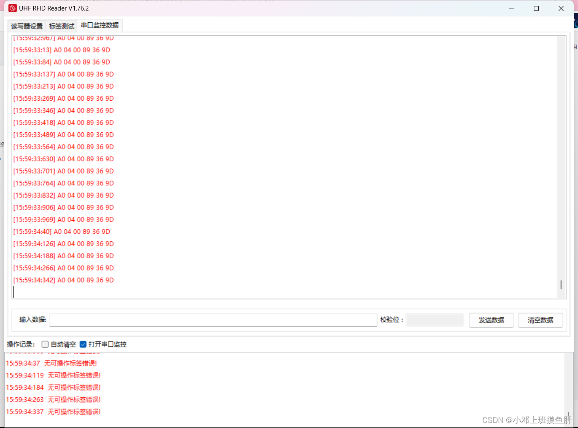The image size is (578, 428).
Task: Minimize the UHF RFID Reader window
Action: (x=512, y=8)
